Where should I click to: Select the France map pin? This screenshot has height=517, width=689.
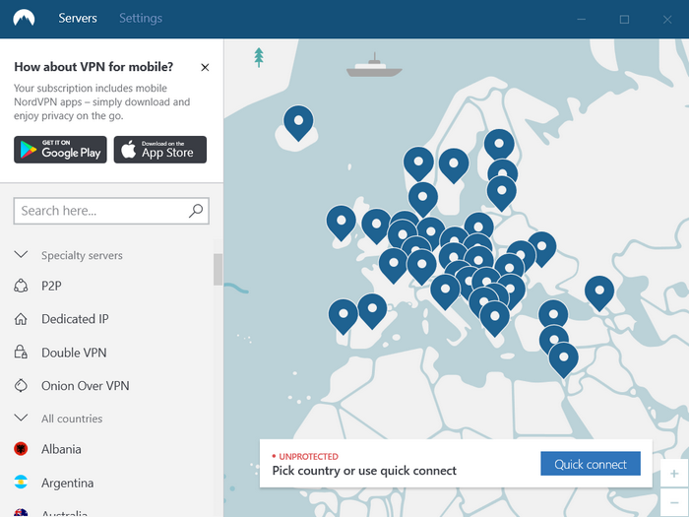pyautogui.click(x=394, y=266)
